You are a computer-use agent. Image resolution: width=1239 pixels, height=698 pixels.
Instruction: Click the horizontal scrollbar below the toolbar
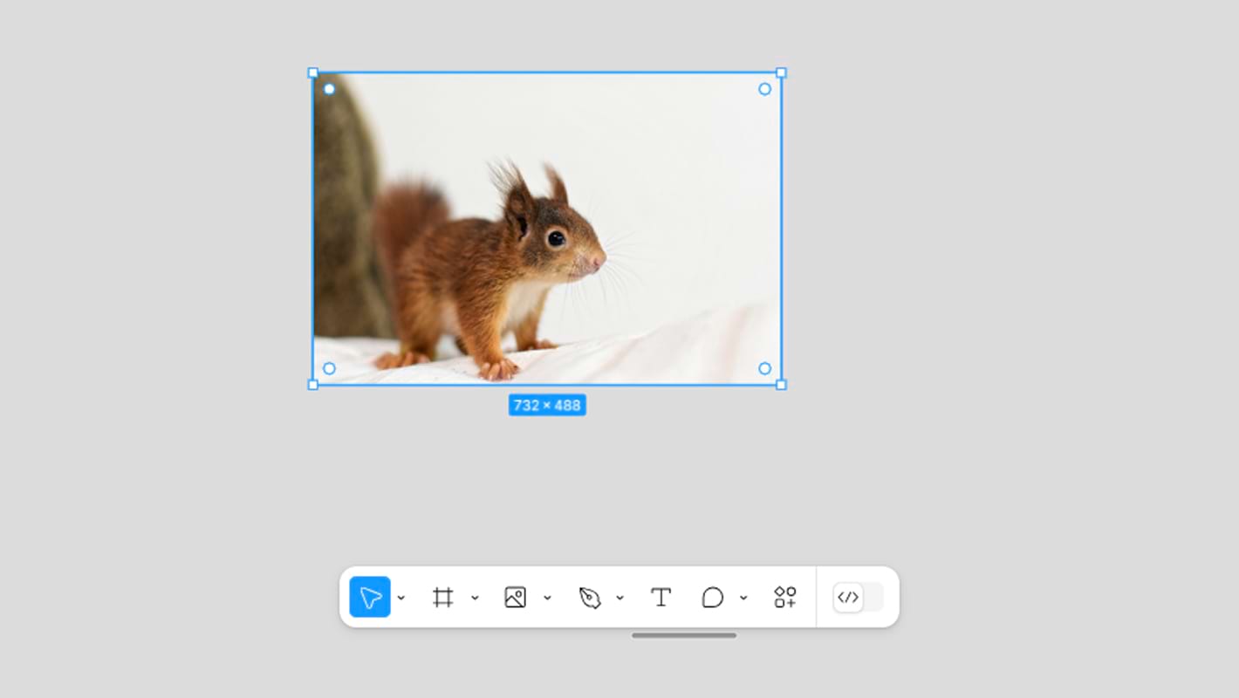(684, 635)
